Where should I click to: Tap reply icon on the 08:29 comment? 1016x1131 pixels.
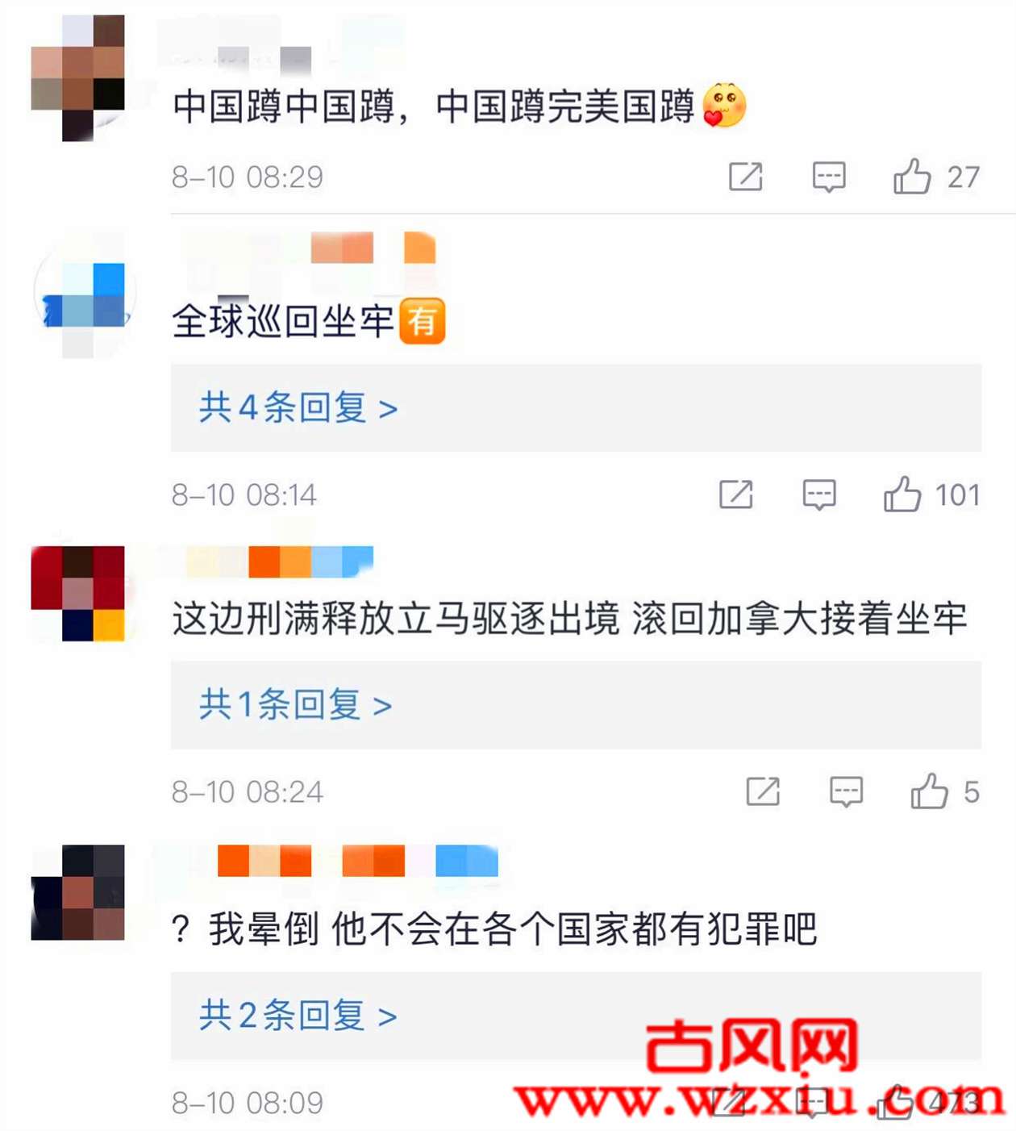pos(828,177)
